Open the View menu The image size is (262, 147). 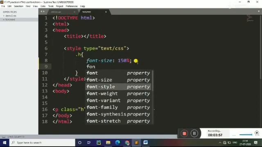pos(35,6)
